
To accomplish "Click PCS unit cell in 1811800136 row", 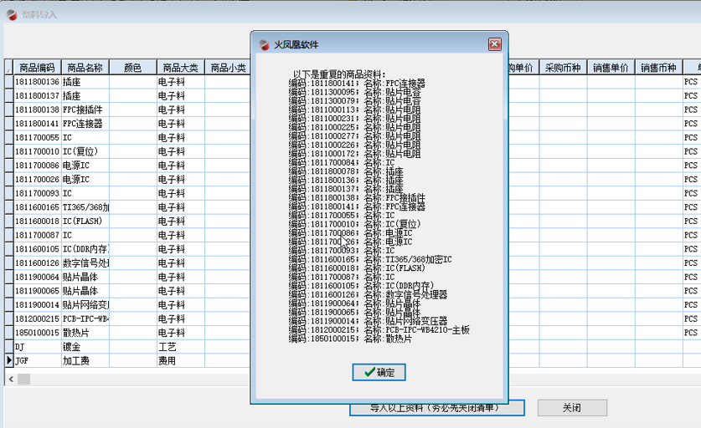I will coord(692,82).
